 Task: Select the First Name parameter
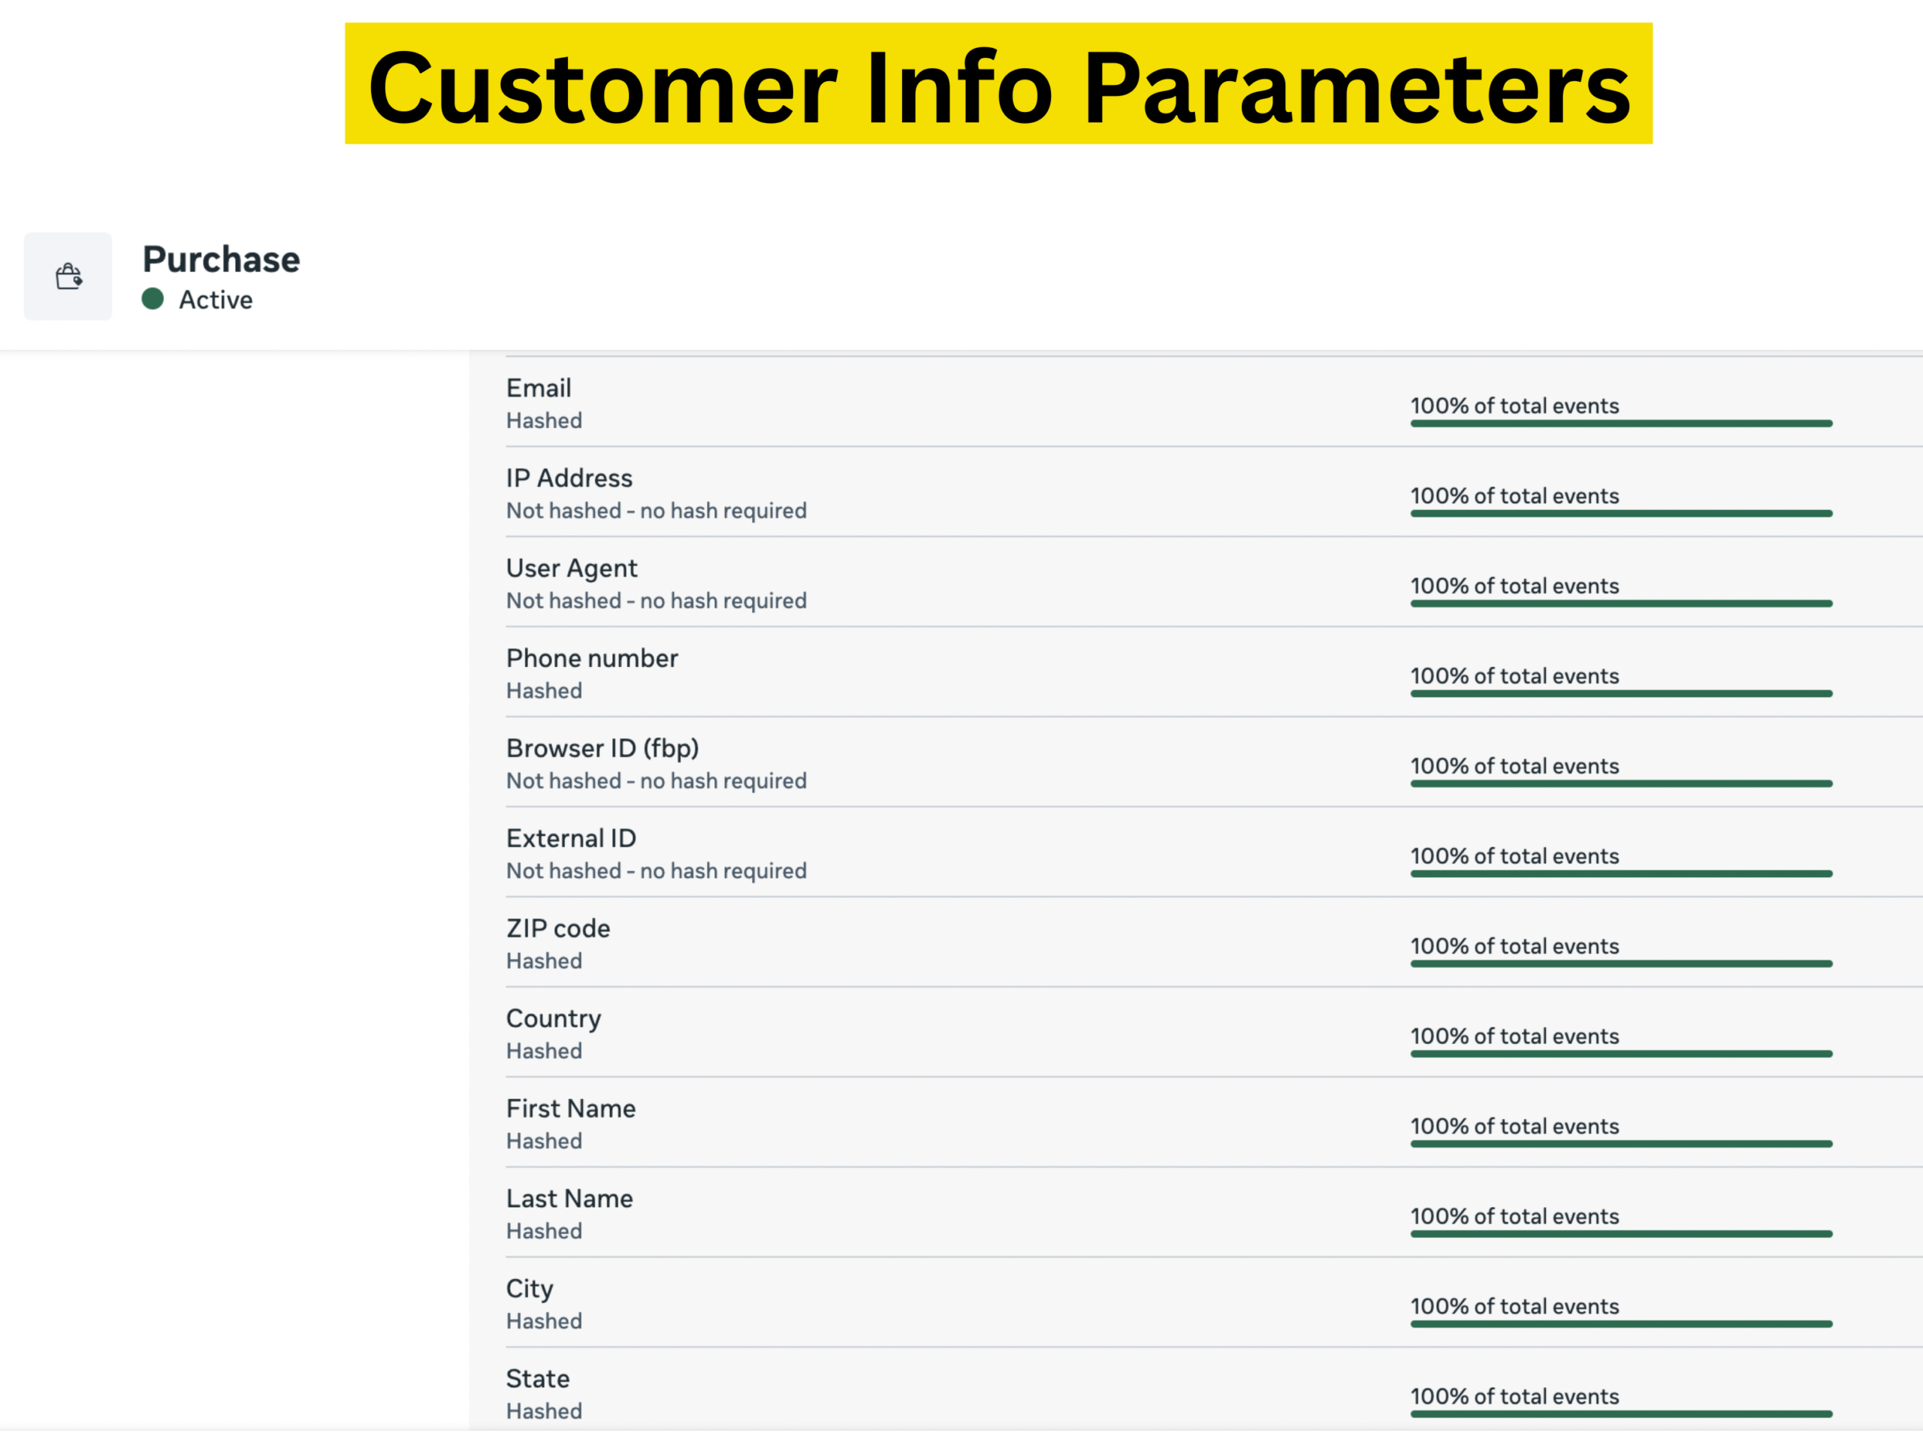pos(570,1109)
